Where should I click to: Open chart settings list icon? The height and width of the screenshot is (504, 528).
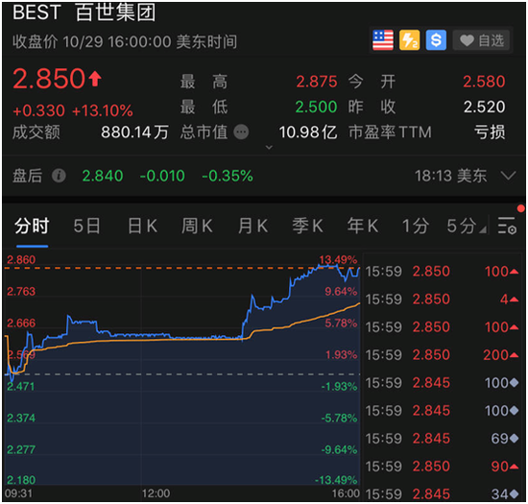(x=507, y=226)
